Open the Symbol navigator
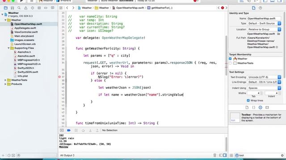Image resolution: width=286 pixels, height=160 pixels. 12,8
